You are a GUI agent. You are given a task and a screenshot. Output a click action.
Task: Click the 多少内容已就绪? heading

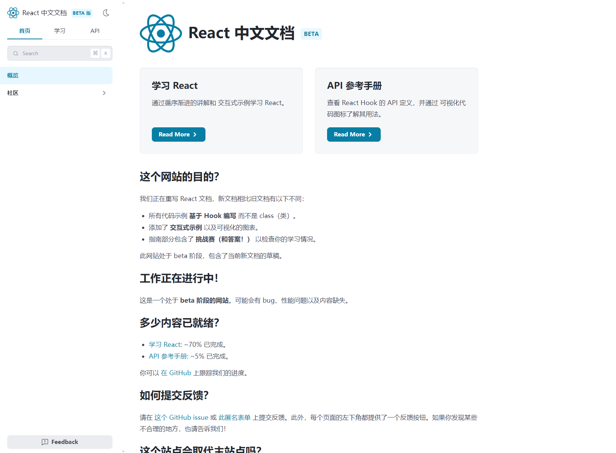tap(179, 323)
